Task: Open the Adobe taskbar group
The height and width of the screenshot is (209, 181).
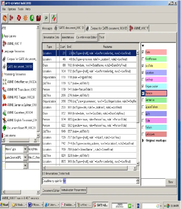Action: click(x=68, y=205)
